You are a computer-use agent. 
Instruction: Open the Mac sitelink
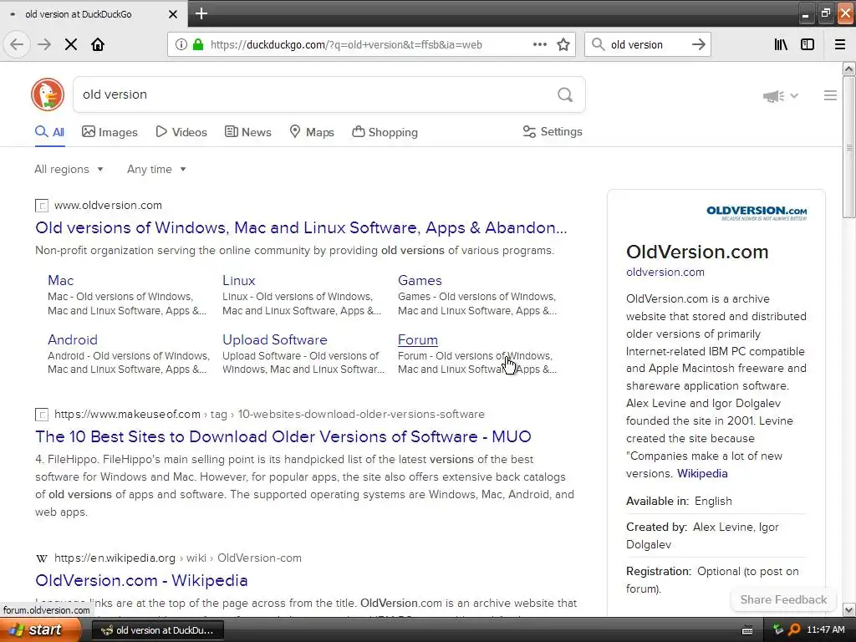pyautogui.click(x=60, y=281)
